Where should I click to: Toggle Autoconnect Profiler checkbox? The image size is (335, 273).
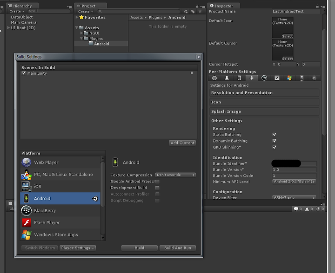(157, 194)
